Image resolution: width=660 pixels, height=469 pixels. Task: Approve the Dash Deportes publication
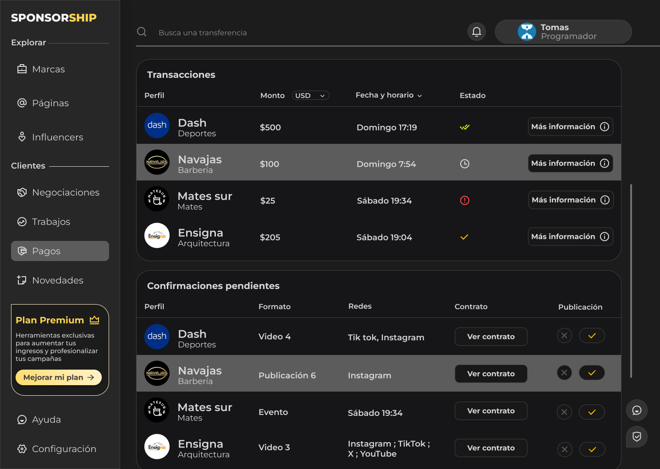(x=592, y=335)
